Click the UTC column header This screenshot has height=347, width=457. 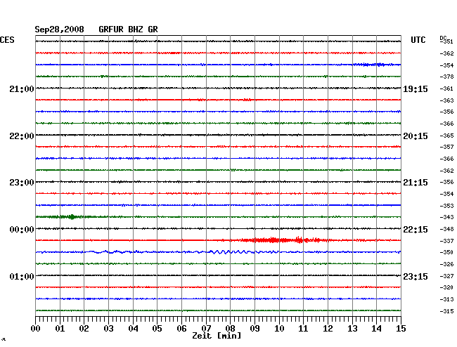(418, 40)
